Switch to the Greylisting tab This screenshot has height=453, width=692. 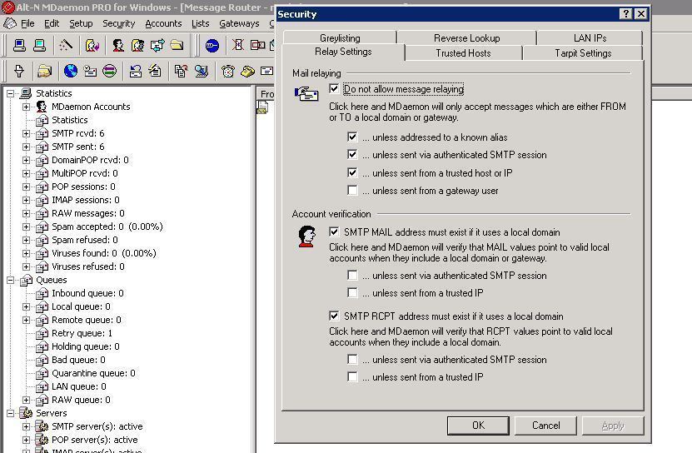(340, 37)
